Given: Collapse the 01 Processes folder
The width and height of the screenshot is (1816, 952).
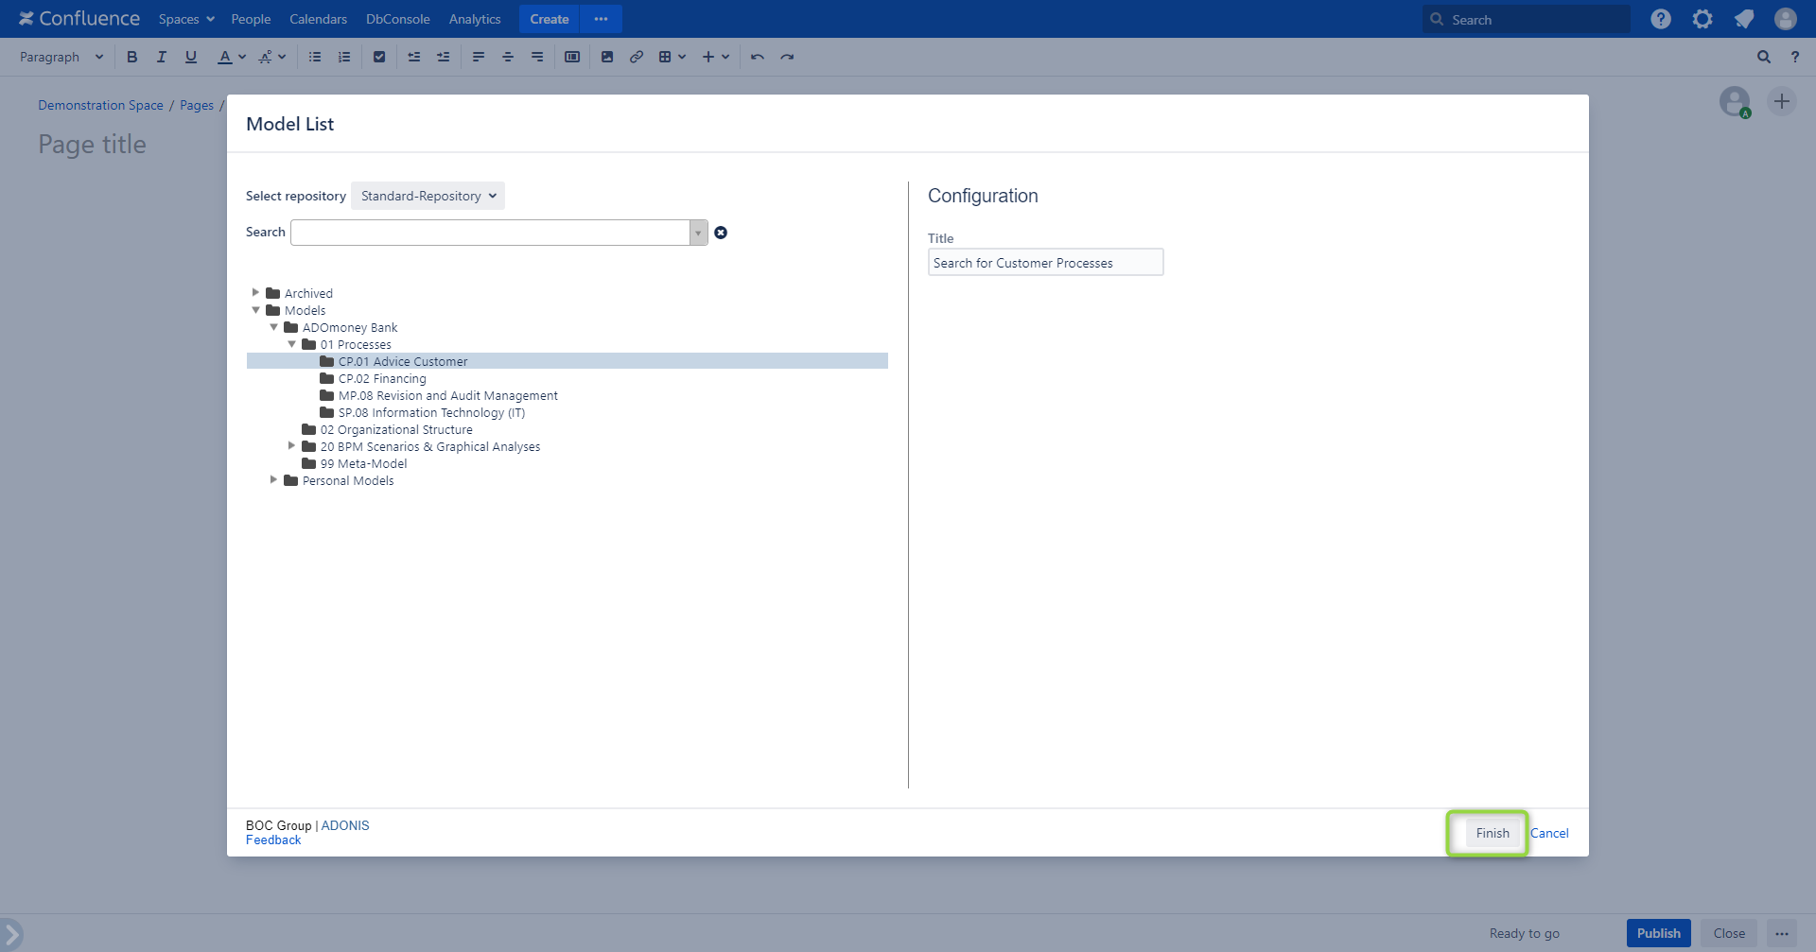Looking at the screenshot, I should (291, 344).
